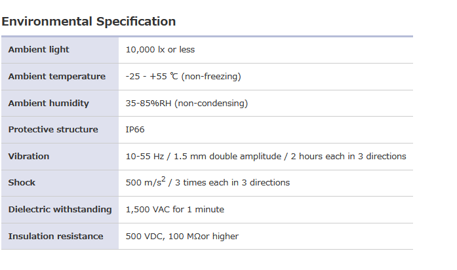Select the Vibration row label
The height and width of the screenshot is (270, 457).
[29, 157]
